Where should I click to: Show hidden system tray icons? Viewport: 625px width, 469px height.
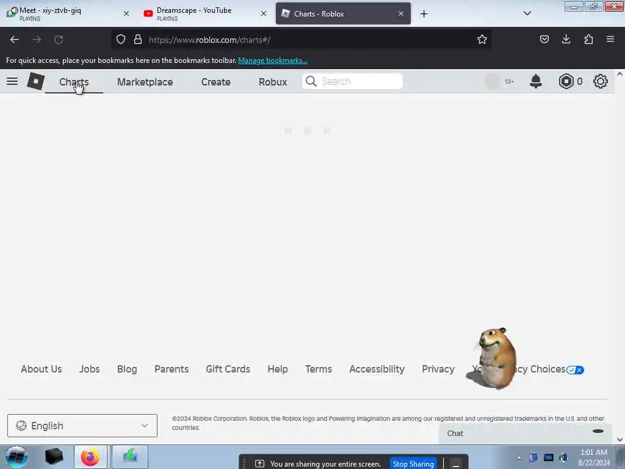519,458
